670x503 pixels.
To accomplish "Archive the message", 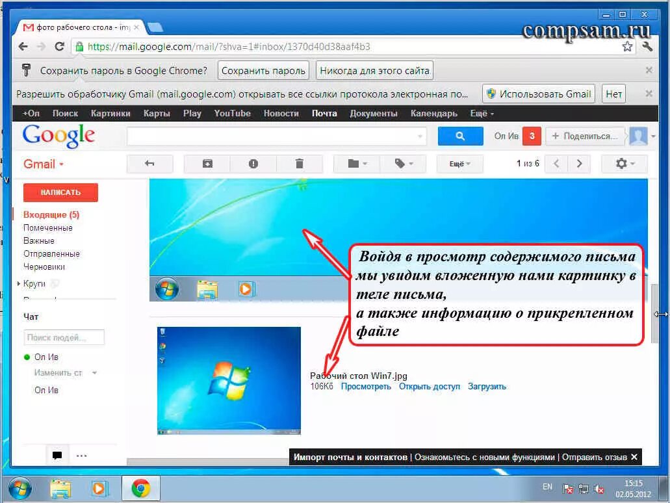I will (x=207, y=164).
